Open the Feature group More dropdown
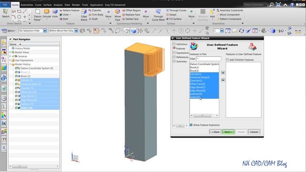Screen dimensions: 306x172 click(109, 15)
